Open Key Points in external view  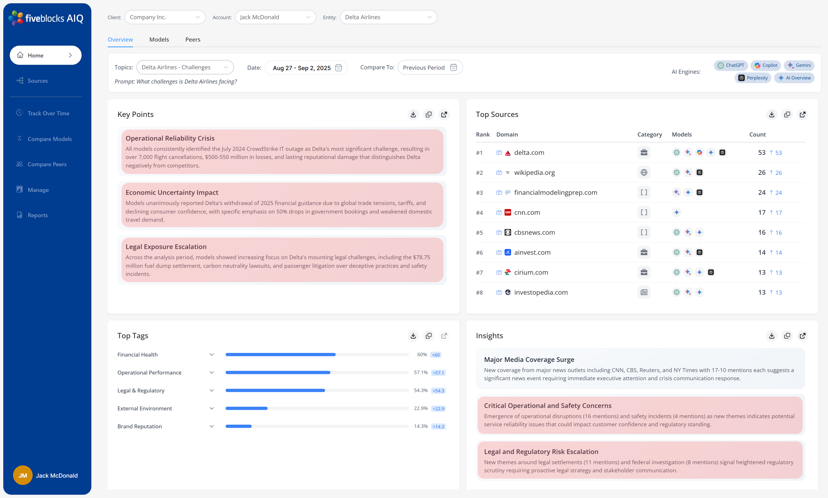pyautogui.click(x=444, y=114)
